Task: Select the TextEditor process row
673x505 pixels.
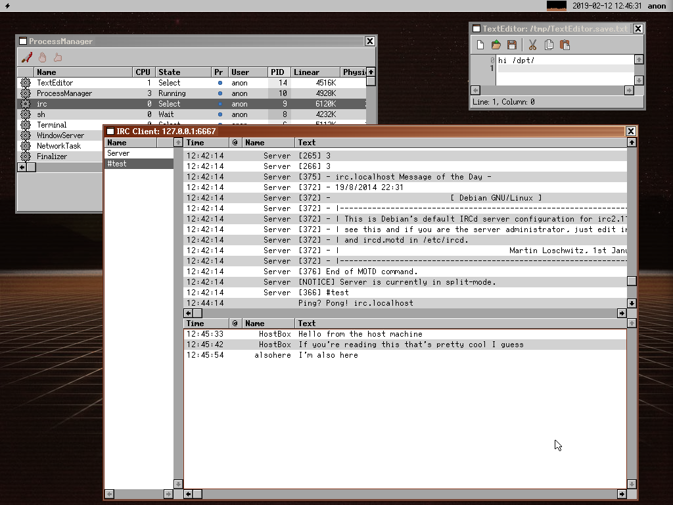Action: [55, 83]
